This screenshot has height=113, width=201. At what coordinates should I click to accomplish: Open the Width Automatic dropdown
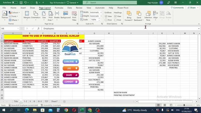(101, 12)
